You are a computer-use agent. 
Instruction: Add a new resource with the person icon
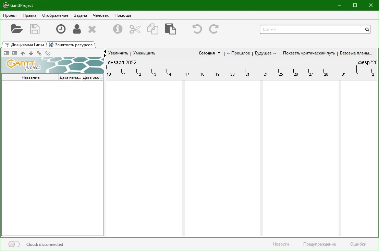[x=77, y=29]
